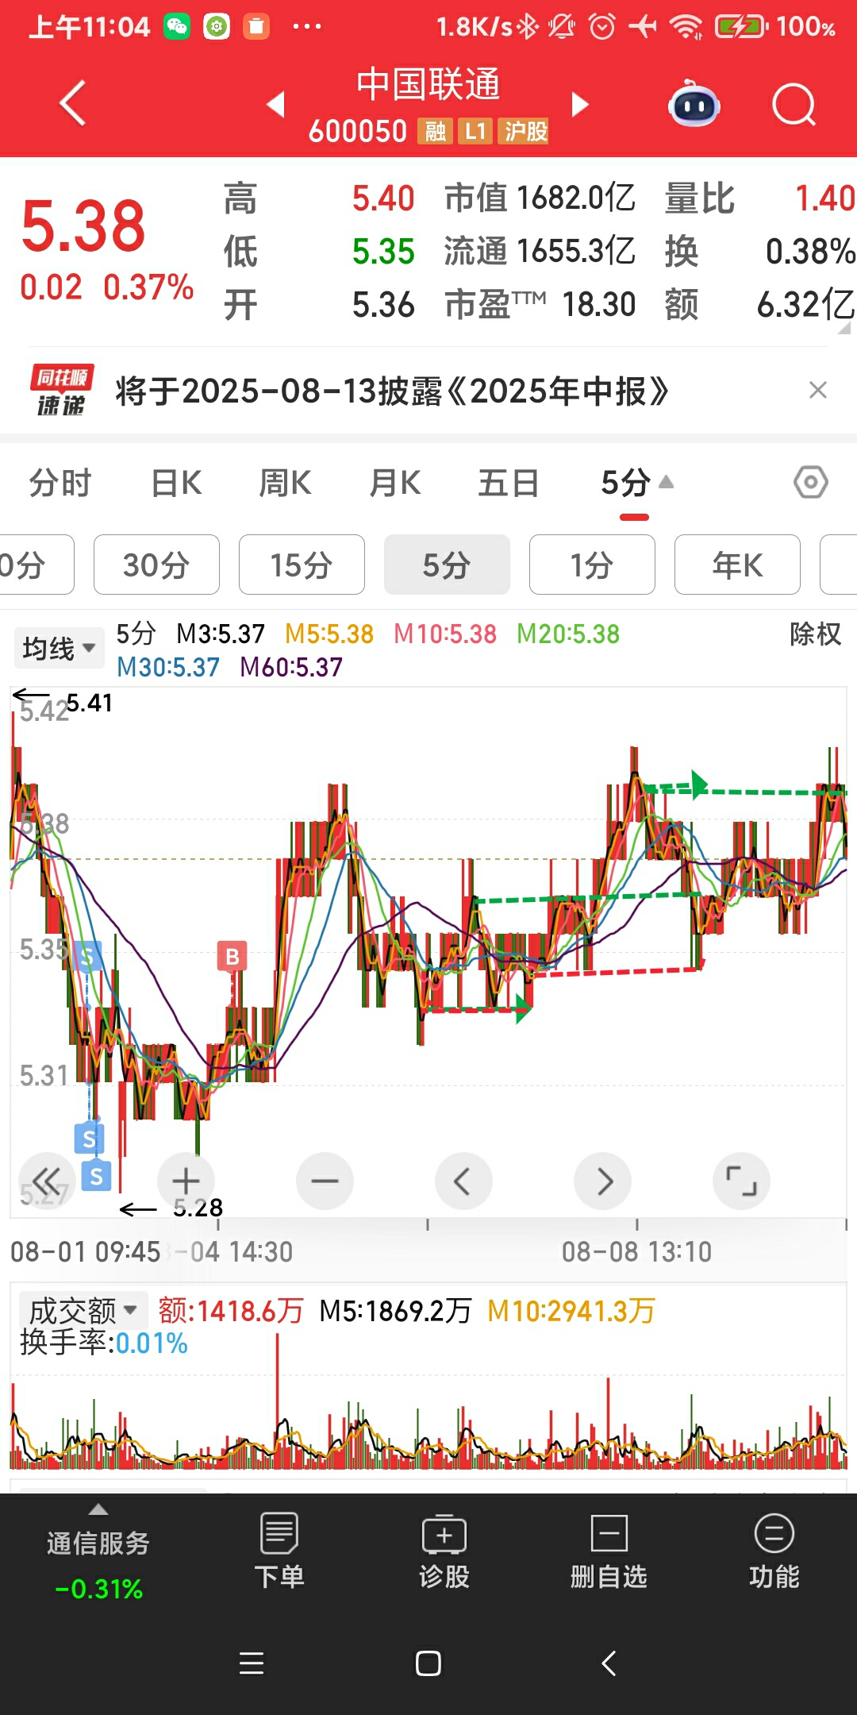Expand the 通信服务 sector panel

(x=98, y=1551)
